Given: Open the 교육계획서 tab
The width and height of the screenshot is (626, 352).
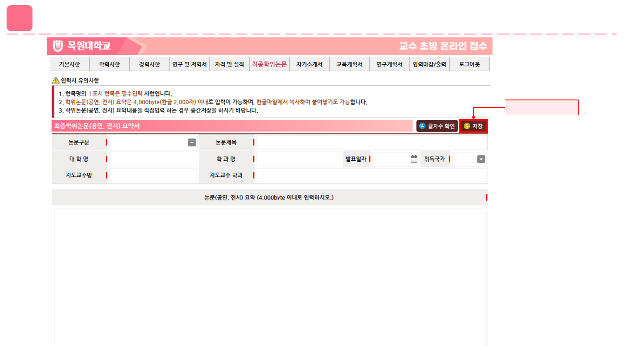Looking at the screenshot, I should coord(349,64).
